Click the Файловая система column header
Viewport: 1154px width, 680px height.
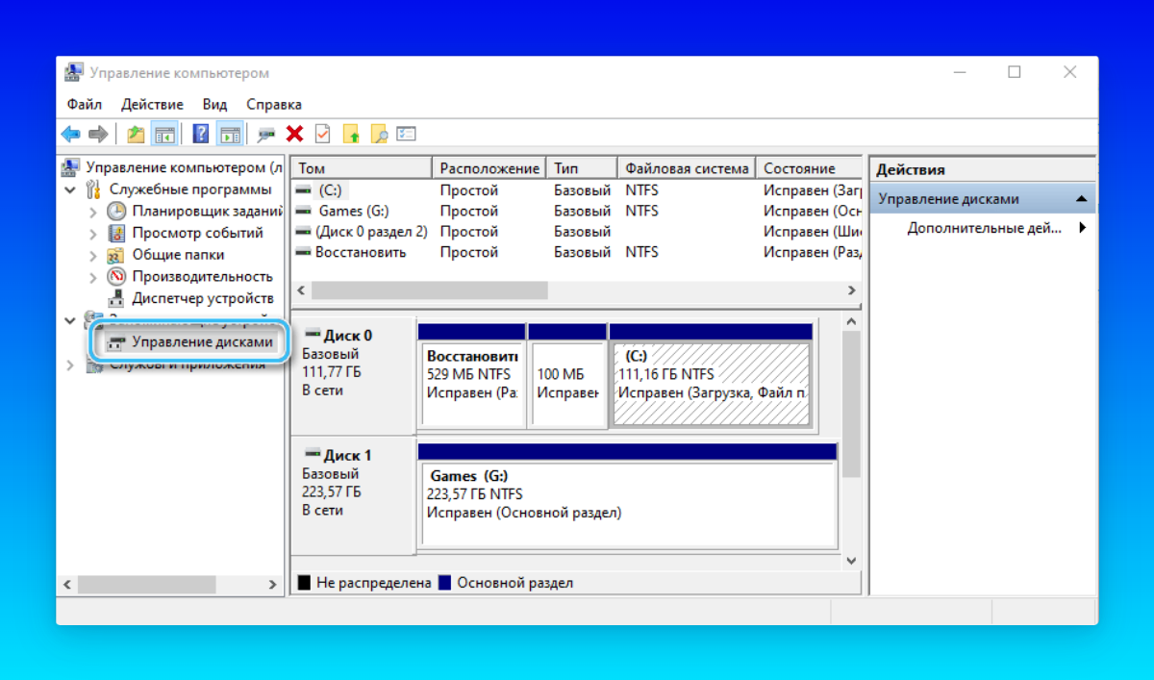point(686,168)
